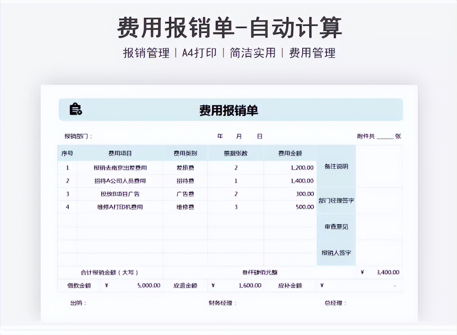Click the clipboard icon in the form header
Screen dimensions: 457x335
click(76, 109)
